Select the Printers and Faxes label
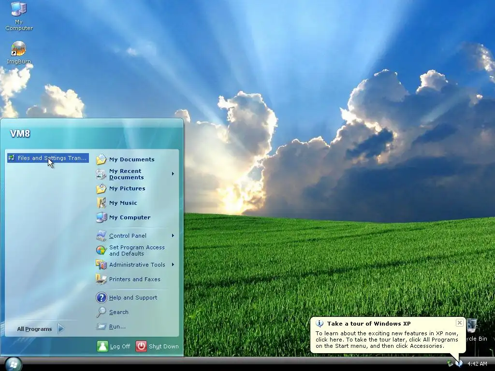The height and width of the screenshot is (371, 495). pyautogui.click(x=134, y=279)
